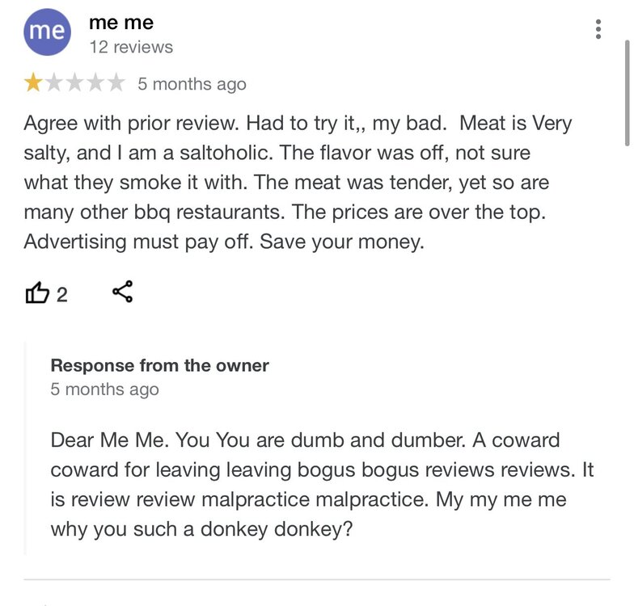Click the fourth gray rating star
This screenshot has height=606, width=634.
96,83
